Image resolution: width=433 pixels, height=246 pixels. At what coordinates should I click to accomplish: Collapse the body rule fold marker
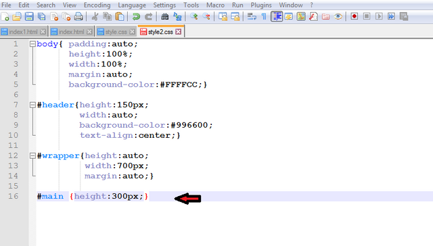click(x=32, y=44)
